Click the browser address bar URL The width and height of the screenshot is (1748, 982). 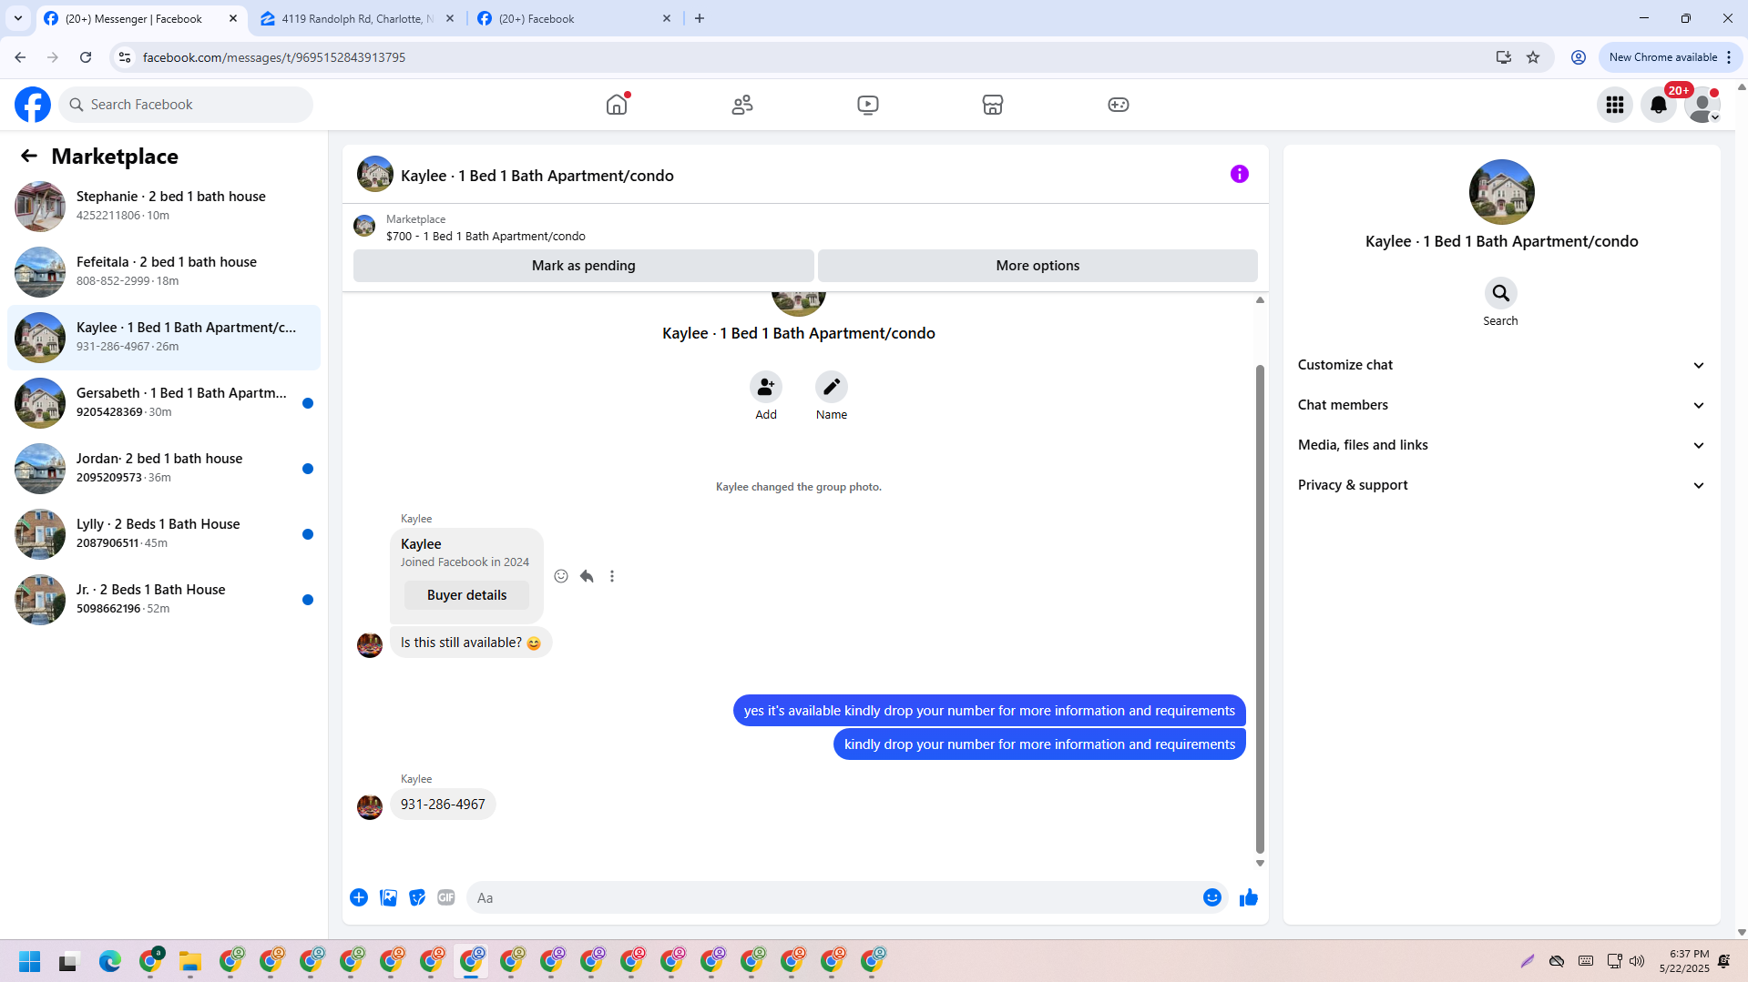(274, 57)
